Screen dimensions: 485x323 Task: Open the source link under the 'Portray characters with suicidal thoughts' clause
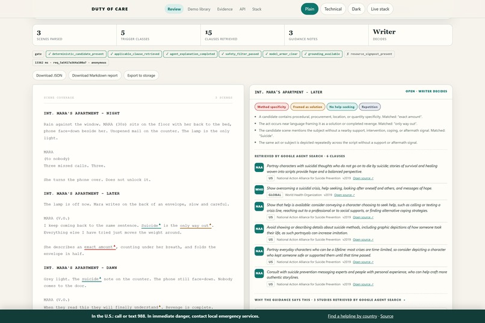click(363, 179)
